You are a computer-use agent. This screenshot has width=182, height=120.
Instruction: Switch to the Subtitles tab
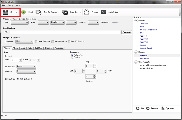point(38,48)
